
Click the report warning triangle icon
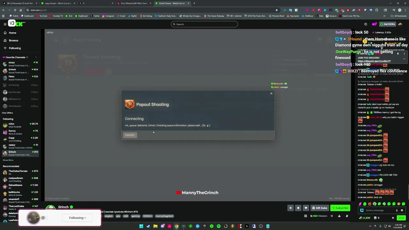[339, 216]
